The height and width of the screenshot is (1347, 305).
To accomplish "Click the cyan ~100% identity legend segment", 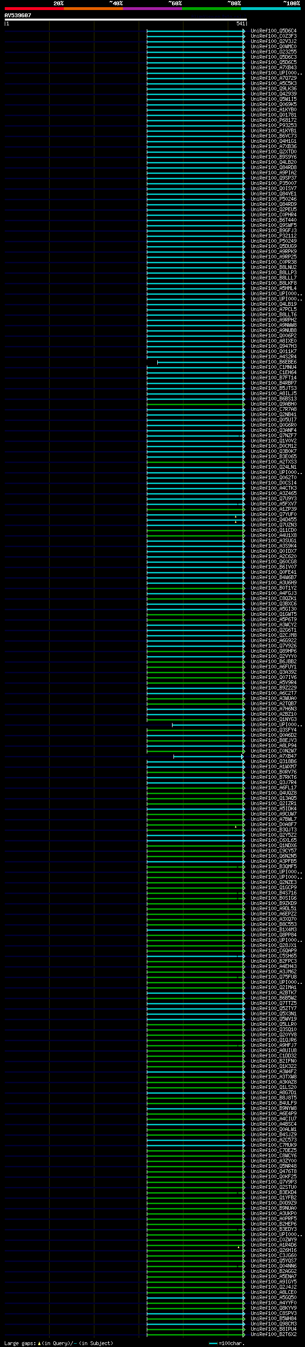I will [271, 9].
